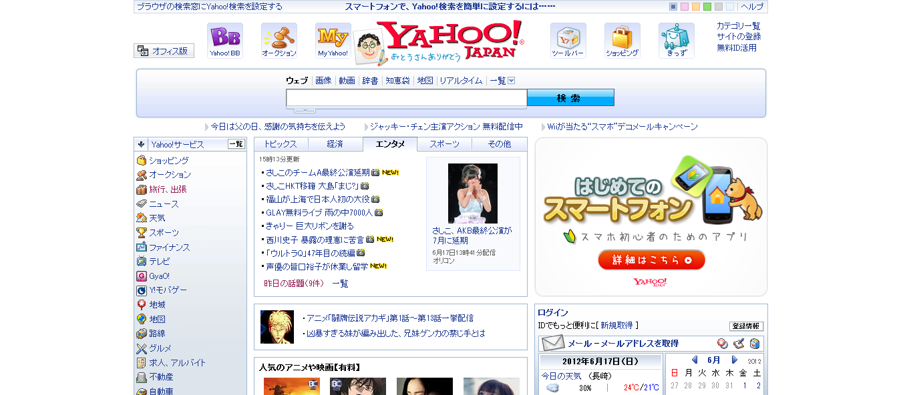The image size is (901, 395).
Task: Click the ヘルプ link
Action: pos(752,7)
